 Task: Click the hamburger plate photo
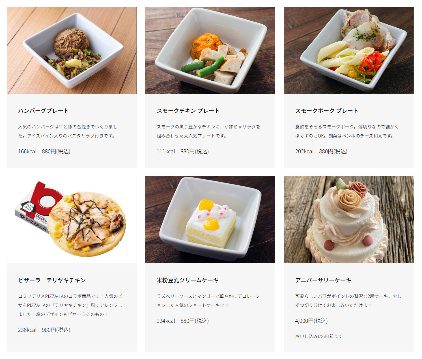tap(72, 50)
